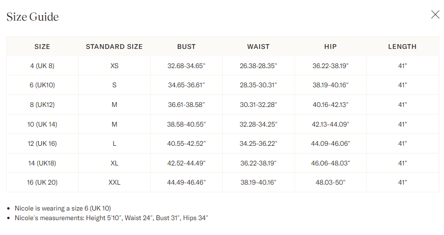Click bust measurement 34.65-36.61"

pyautogui.click(x=186, y=85)
